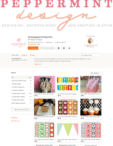Filter by Printable Party Circles section
Screen dimensions: 113x146
point(22,94)
